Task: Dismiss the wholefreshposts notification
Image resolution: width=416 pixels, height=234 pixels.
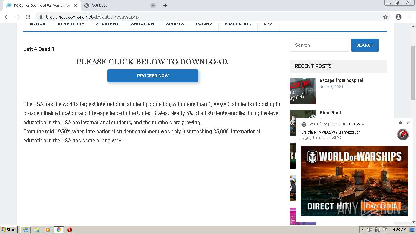Action: click(x=408, y=123)
